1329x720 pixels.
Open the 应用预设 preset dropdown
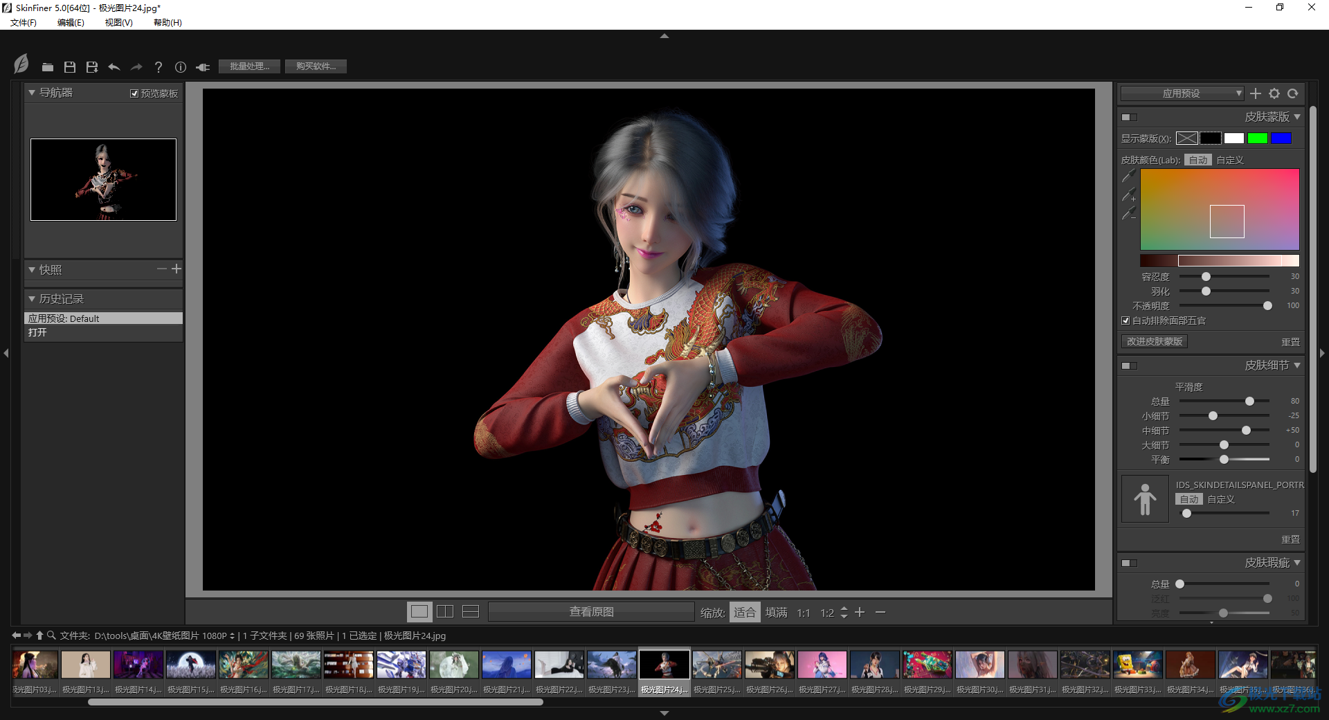1182,93
